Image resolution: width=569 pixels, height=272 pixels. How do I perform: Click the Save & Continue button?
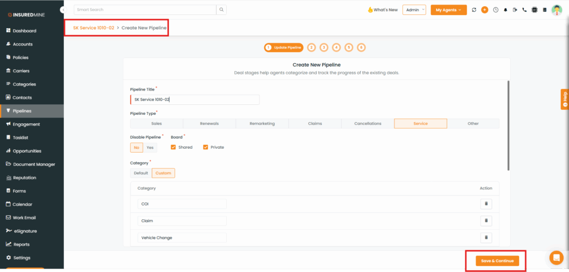click(x=497, y=261)
